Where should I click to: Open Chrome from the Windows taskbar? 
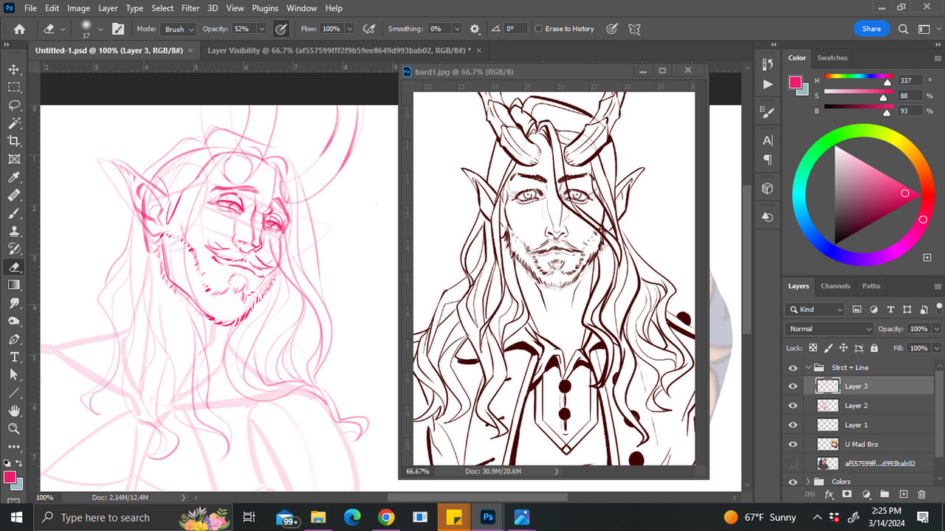[385, 517]
